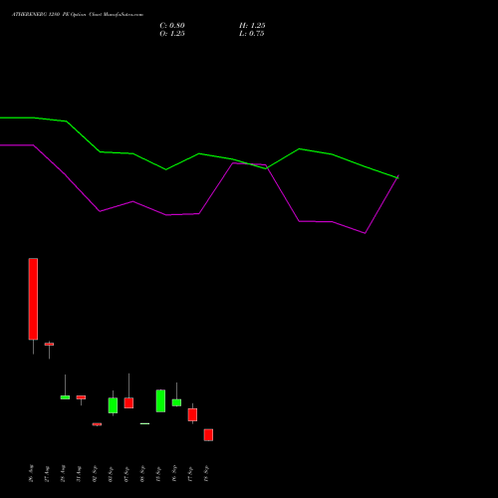Click the '26 Aug' date axis label
The width and height of the screenshot is (498, 498).
click(31, 473)
